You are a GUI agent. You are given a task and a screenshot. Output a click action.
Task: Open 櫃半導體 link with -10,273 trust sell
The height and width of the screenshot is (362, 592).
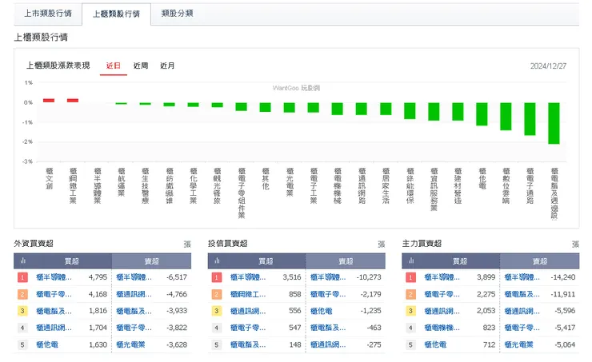[x=328, y=277]
